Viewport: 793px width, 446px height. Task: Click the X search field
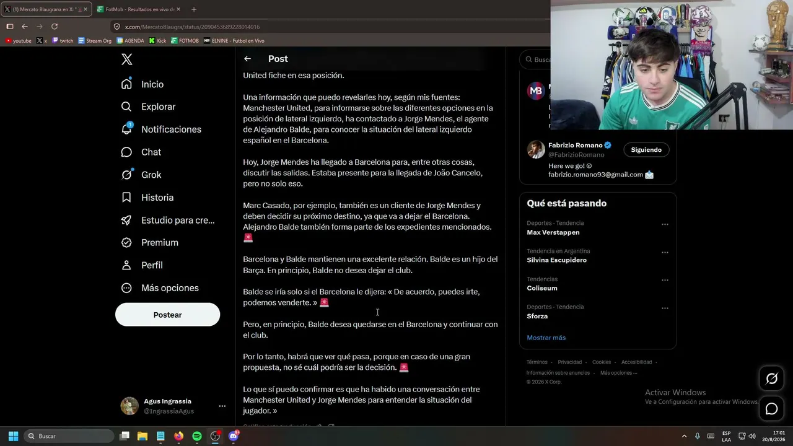point(537,59)
